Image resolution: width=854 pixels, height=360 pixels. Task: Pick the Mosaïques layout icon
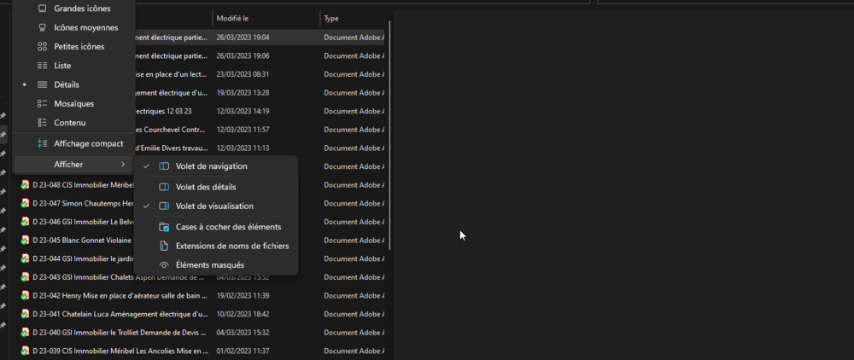pos(42,103)
